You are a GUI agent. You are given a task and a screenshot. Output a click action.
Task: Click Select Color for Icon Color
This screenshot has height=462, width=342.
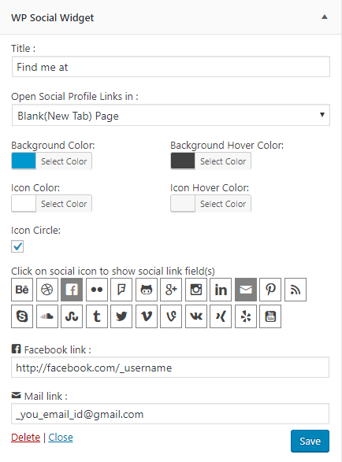64,204
